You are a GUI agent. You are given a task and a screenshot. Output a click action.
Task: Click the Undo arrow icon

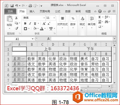[x=17, y=6]
